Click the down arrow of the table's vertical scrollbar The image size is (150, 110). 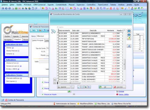(124, 81)
